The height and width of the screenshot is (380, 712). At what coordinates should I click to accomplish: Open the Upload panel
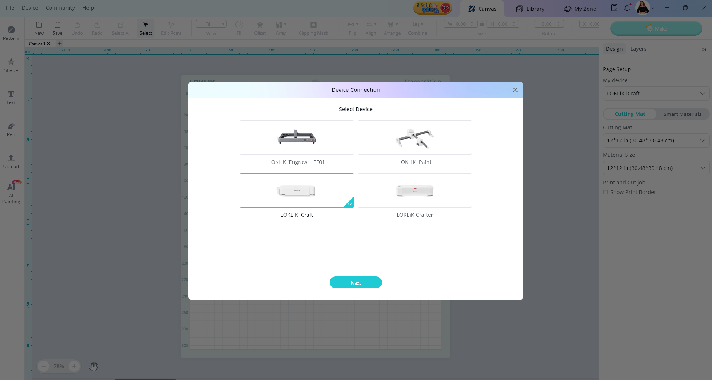point(11,161)
